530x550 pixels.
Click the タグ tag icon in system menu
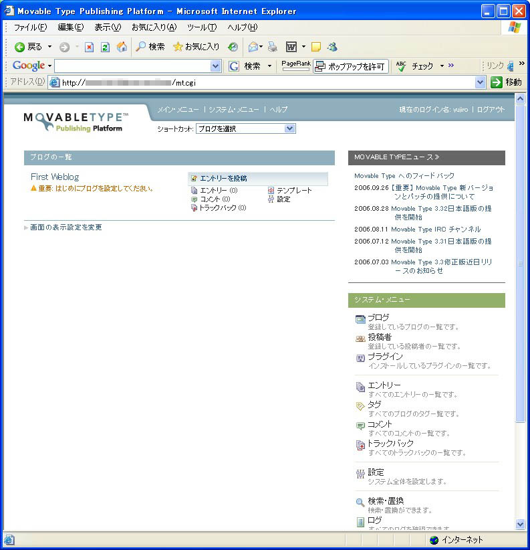[x=360, y=406]
